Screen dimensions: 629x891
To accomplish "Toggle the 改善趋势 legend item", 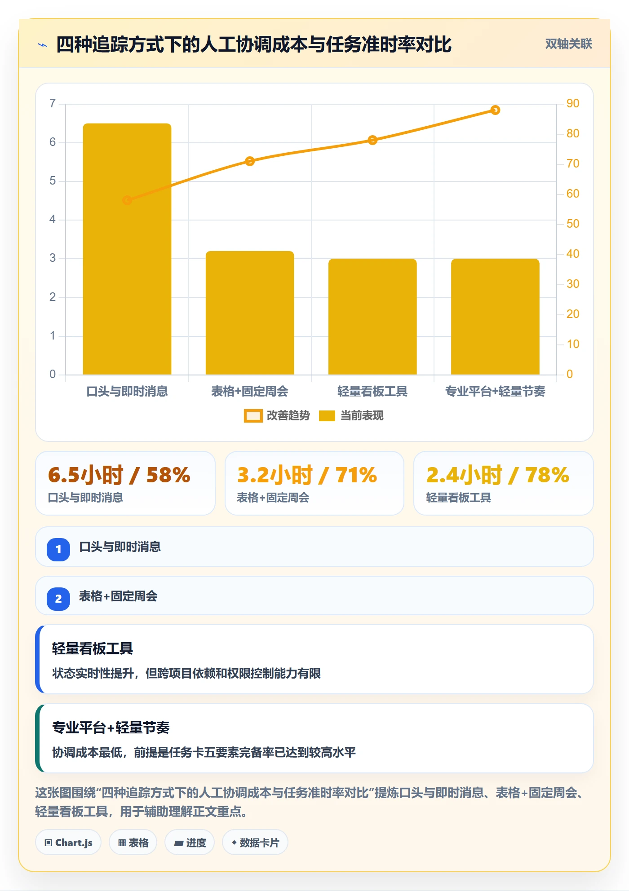I will [x=277, y=416].
